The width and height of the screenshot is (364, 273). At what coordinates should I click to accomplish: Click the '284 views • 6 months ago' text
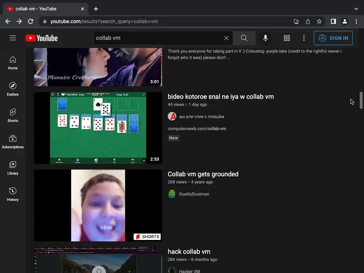click(x=192, y=259)
